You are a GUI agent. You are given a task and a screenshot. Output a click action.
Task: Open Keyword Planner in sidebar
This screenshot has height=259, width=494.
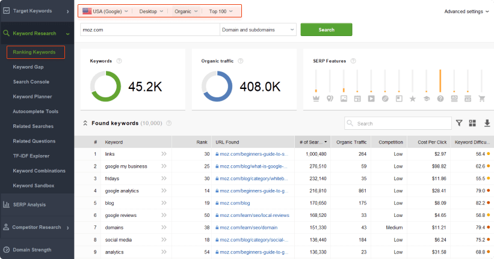pyautogui.click(x=32, y=97)
